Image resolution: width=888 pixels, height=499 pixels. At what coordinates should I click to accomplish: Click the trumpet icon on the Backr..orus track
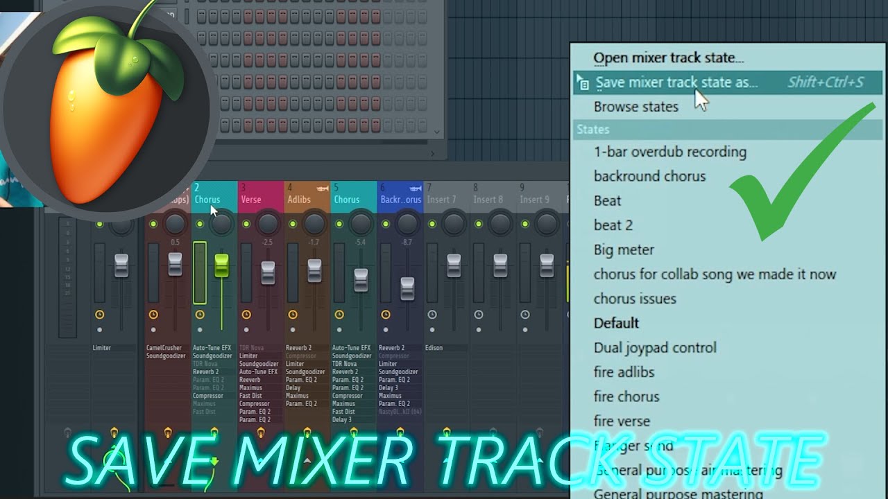pos(415,188)
